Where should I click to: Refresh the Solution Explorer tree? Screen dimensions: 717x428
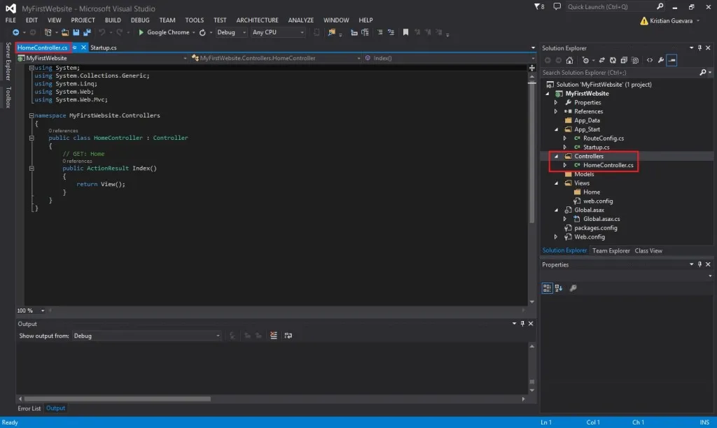click(x=613, y=60)
